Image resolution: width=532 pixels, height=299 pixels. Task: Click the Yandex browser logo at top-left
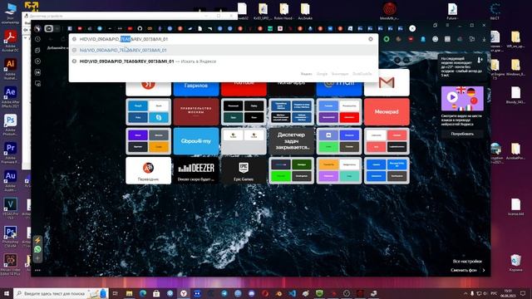(37, 28)
